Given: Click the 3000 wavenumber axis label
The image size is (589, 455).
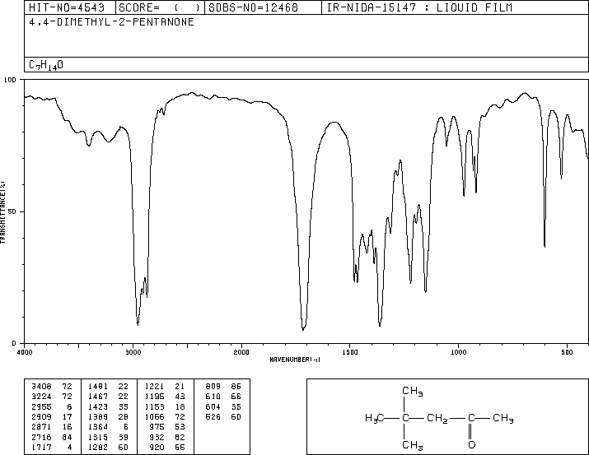Looking at the screenshot, I should point(133,352).
